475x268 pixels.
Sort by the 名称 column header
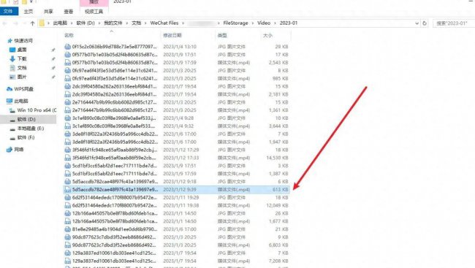pyautogui.click(x=69, y=36)
